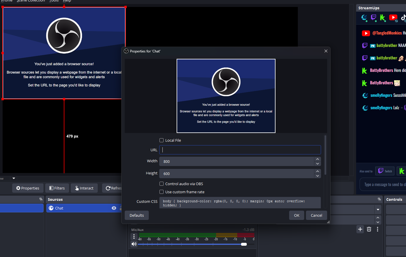406x257 pixels.
Task: Click the globe icon of Chat source
Action: point(51,208)
